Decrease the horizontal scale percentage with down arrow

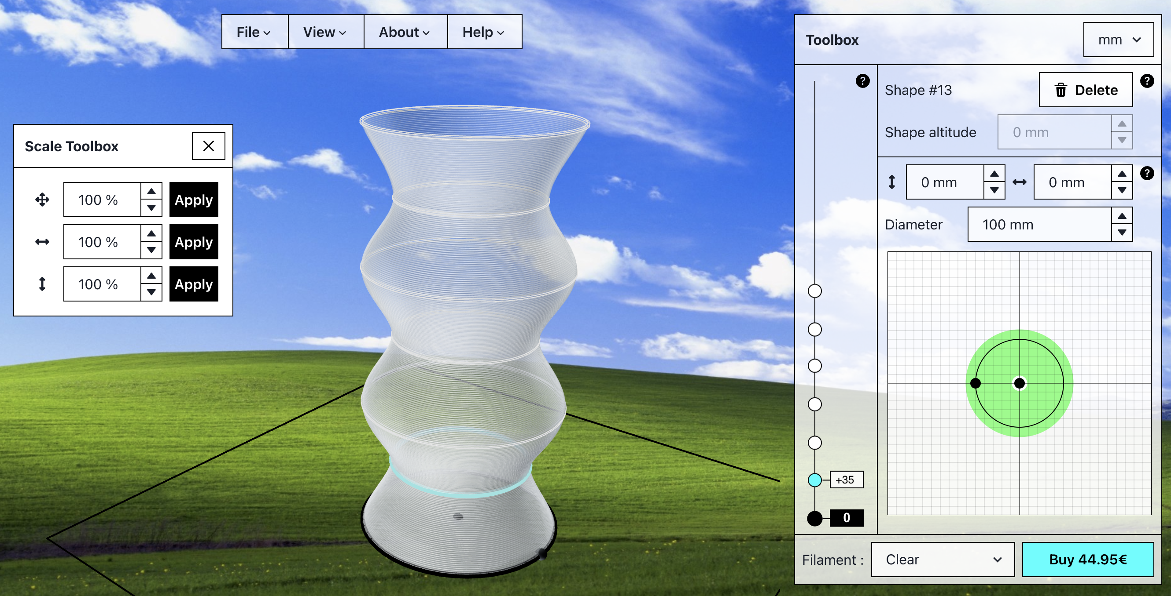[x=151, y=250]
